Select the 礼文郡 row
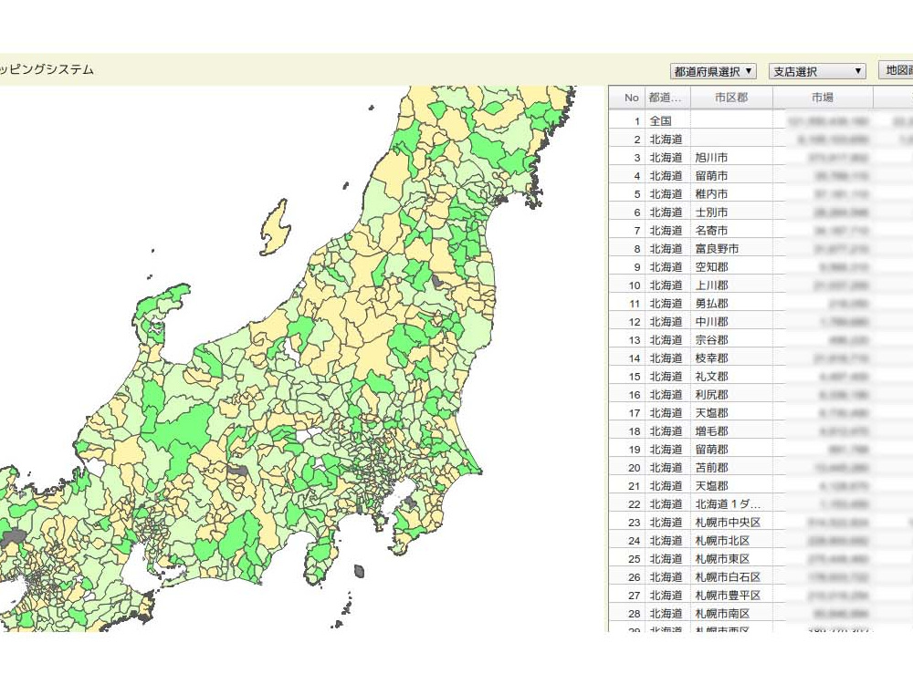 coord(761,377)
